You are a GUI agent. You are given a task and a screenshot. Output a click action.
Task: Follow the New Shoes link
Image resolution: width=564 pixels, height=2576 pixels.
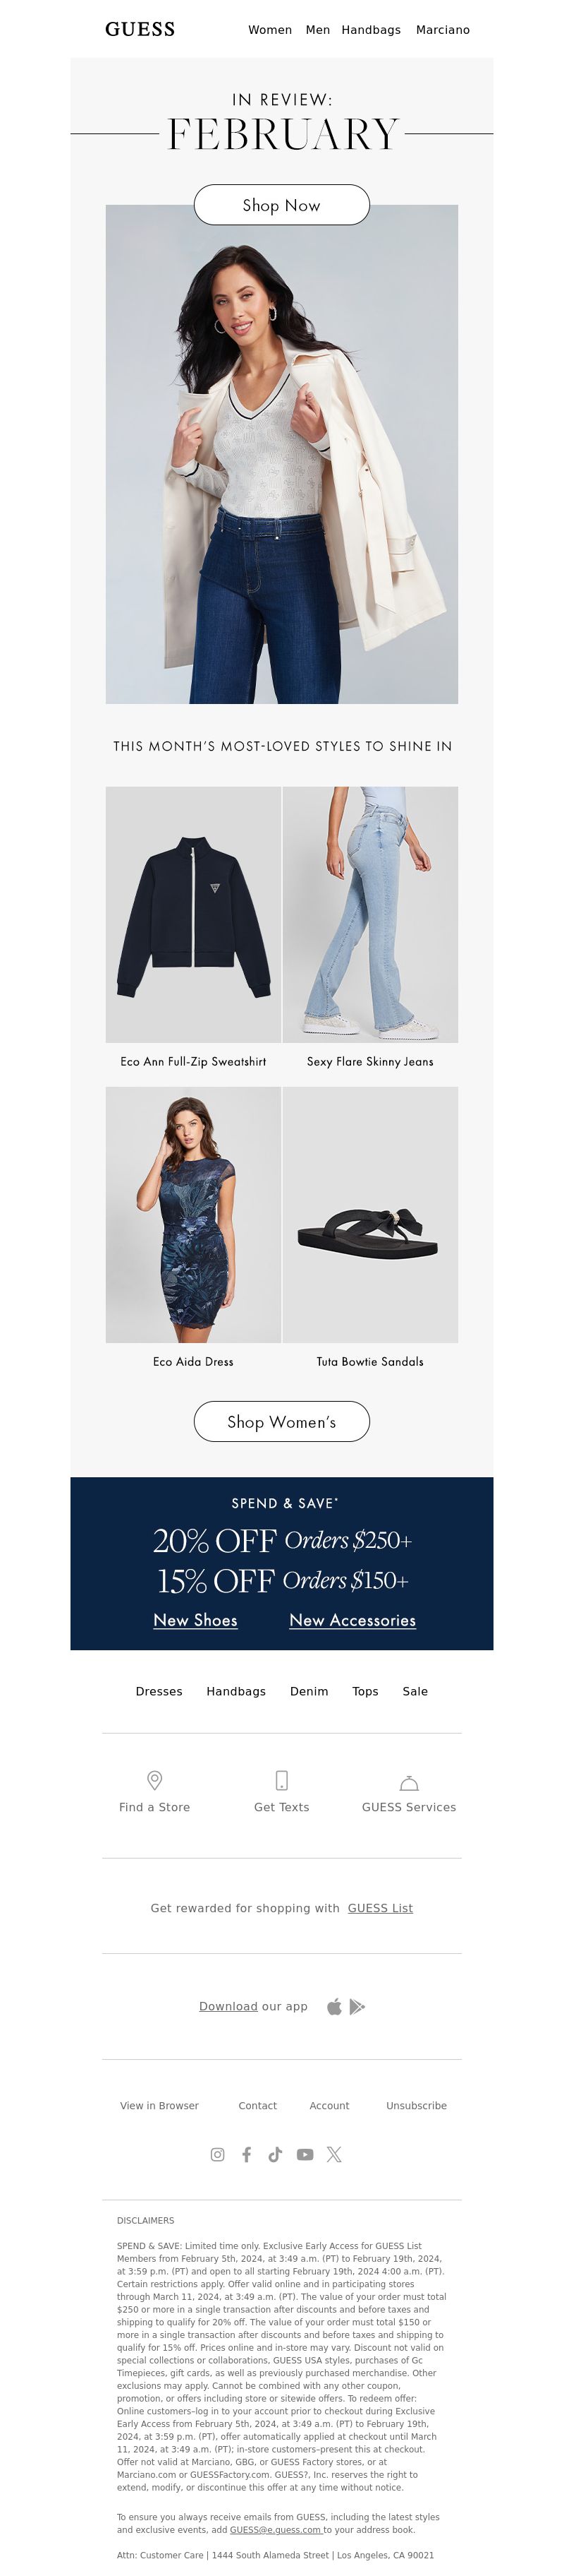[x=196, y=1620]
